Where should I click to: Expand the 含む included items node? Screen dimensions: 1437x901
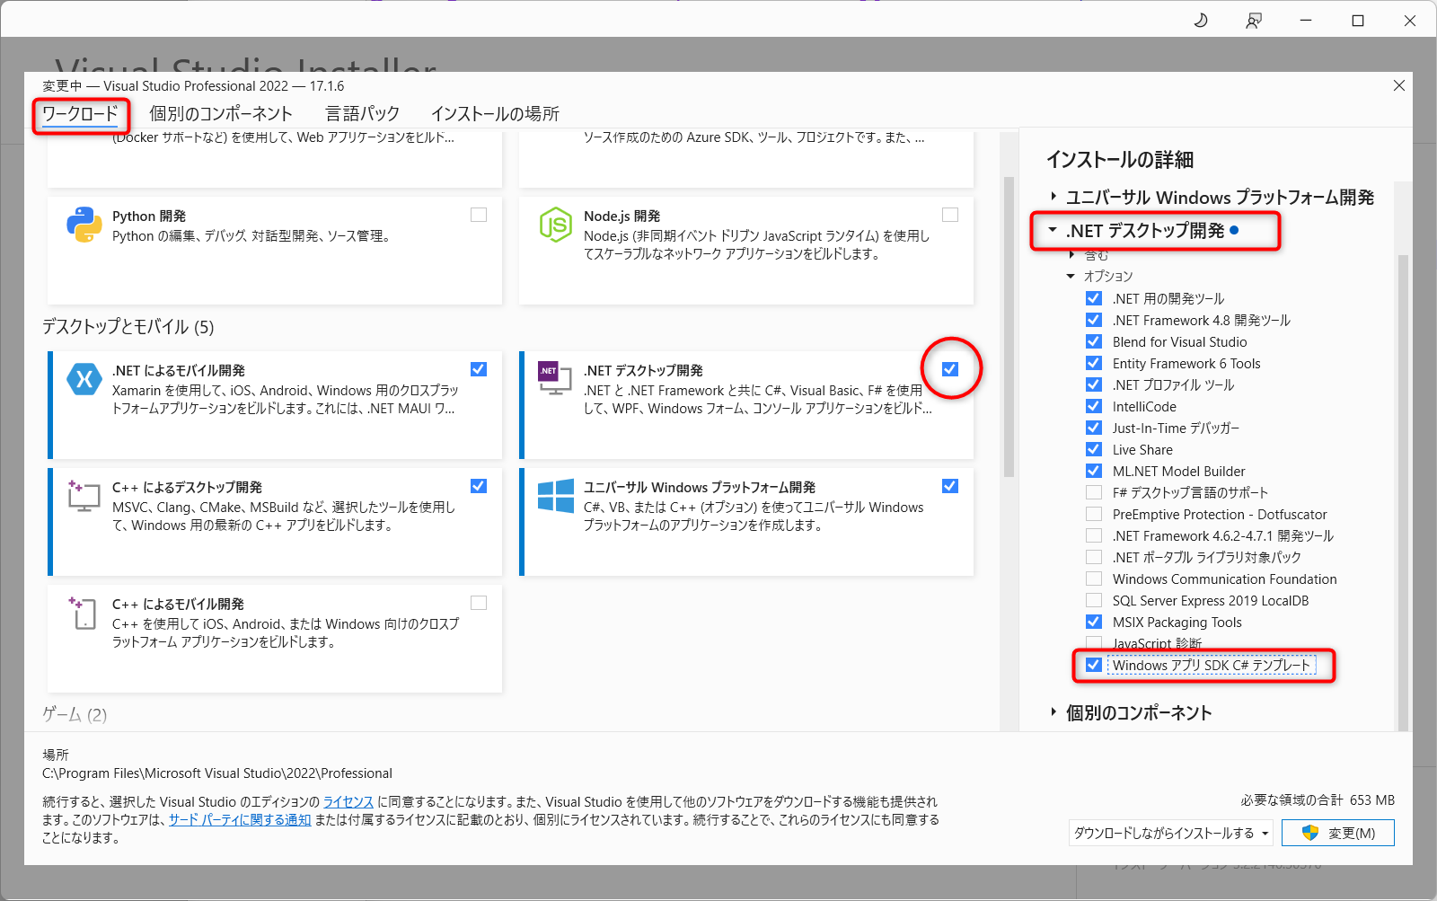tap(1071, 255)
